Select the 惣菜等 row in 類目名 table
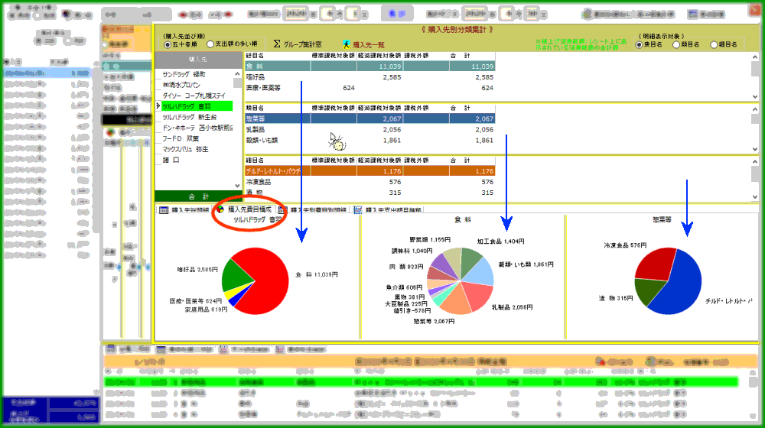 pos(369,118)
